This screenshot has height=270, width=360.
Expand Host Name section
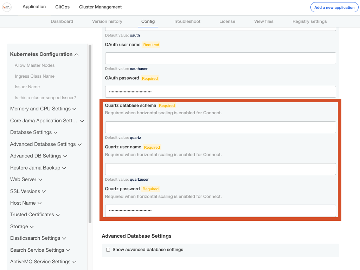point(26,203)
